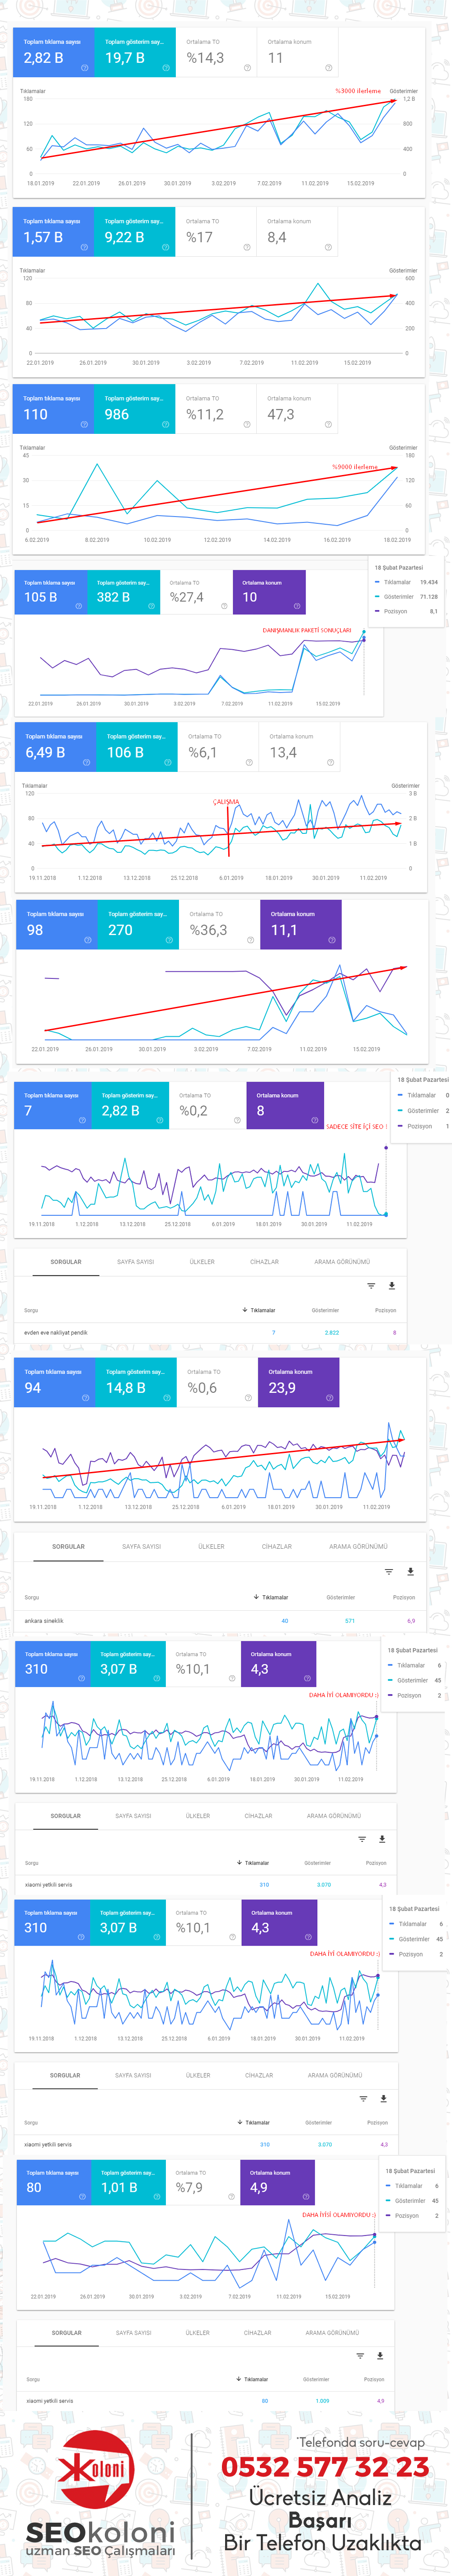
Task: Toggle the Ortalama TO card showing %11,2
Action: (x=216, y=410)
